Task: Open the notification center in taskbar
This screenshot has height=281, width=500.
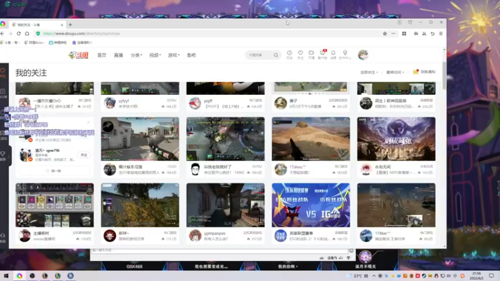Action: (491, 275)
